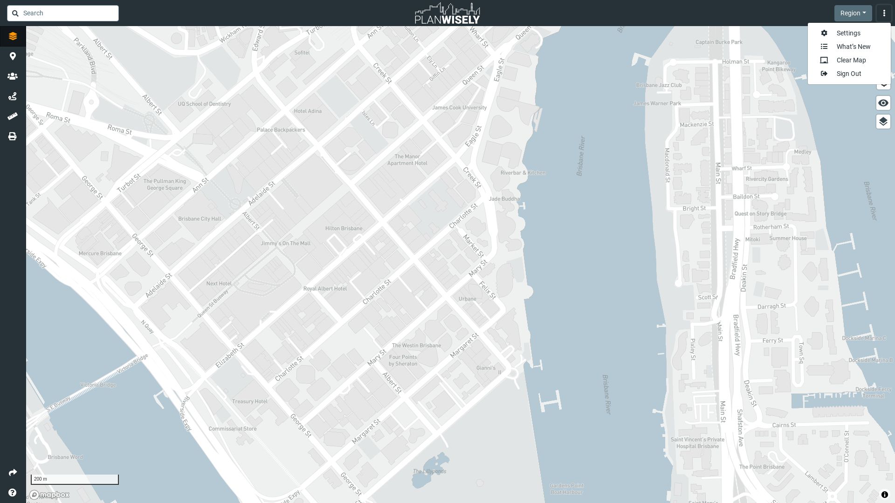
Task: Click the Layer stack icon on map
Action: click(883, 122)
